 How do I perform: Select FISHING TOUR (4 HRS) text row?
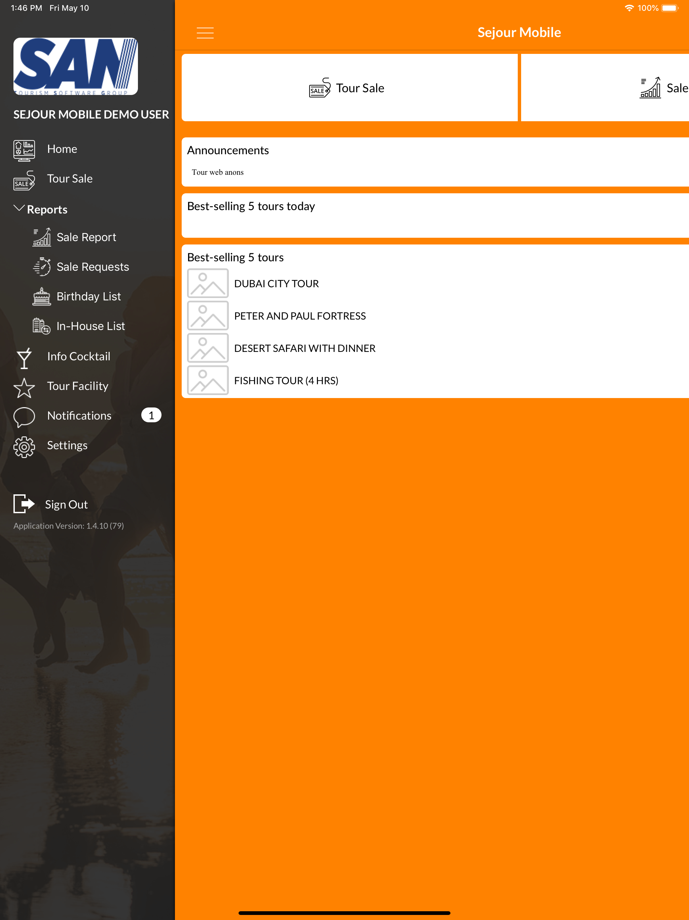click(286, 381)
